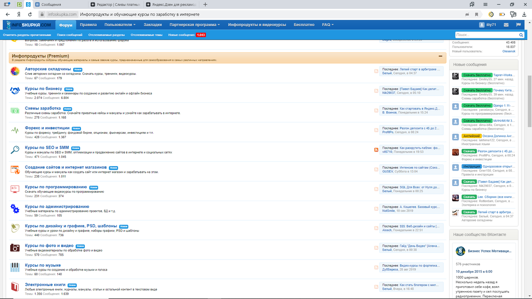This screenshot has width=532, height=299.
Task: Select the Форум tab
Action: 66,25
